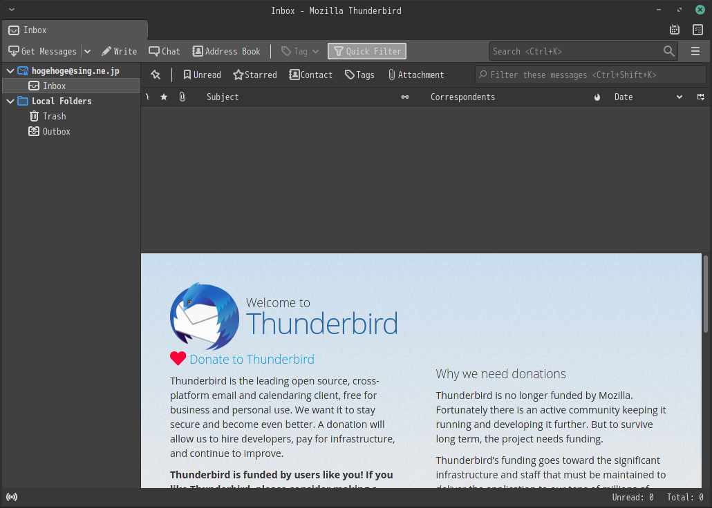Screen dimensions: 712x508
Task: Toggle Starred quick filter
Action: pyautogui.click(x=255, y=75)
